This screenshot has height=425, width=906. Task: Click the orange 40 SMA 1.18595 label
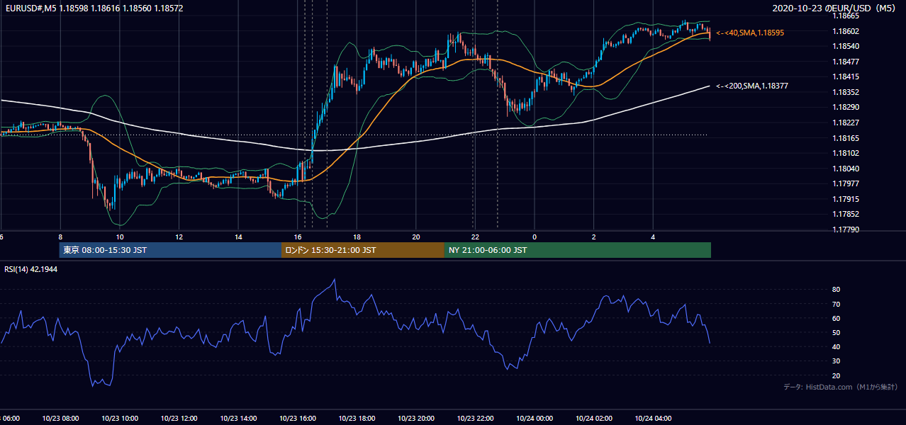click(x=750, y=33)
